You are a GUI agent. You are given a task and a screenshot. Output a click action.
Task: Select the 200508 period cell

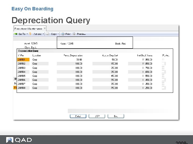(x=23, y=88)
